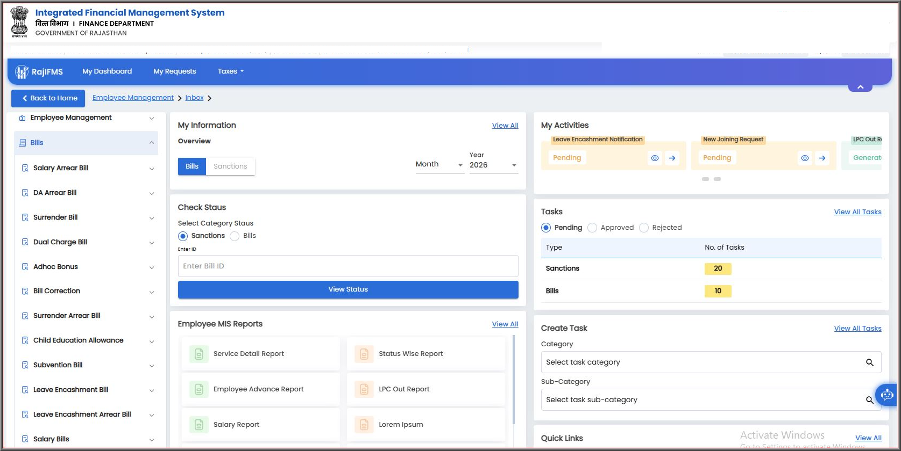Select the Pending tasks radio button
The image size is (901, 451).
coord(546,228)
